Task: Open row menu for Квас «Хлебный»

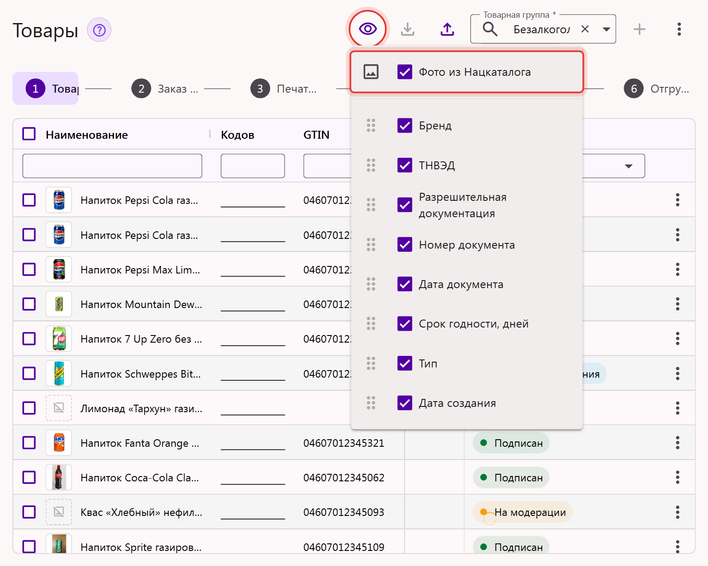Action: [677, 512]
